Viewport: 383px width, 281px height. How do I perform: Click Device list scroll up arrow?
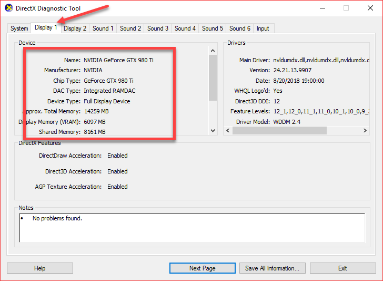point(213,51)
